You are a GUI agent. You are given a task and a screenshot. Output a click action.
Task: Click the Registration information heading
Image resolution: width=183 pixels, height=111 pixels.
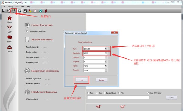click(x=45, y=71)
